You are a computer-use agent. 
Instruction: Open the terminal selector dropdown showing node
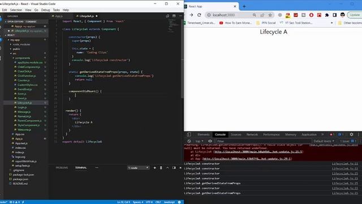tap(138, 168)
